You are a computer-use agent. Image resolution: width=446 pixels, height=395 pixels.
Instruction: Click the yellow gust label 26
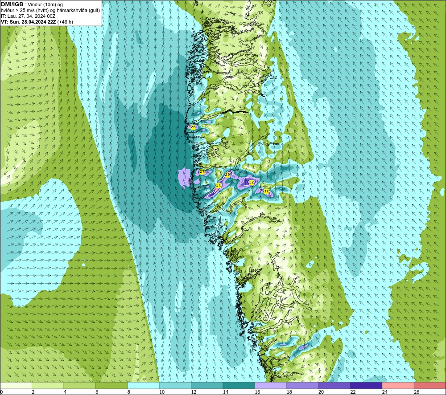[193, 127]
